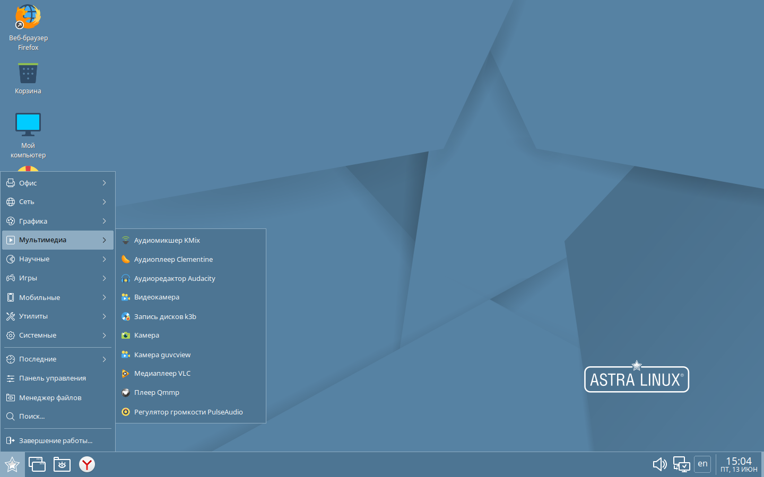
Task: Select Медиаплеер VLC text entry
Action: [x=162, y=374]
